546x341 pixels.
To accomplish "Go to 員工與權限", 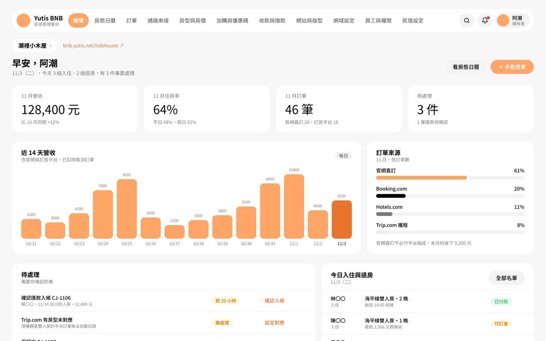I will pos(378,20).
